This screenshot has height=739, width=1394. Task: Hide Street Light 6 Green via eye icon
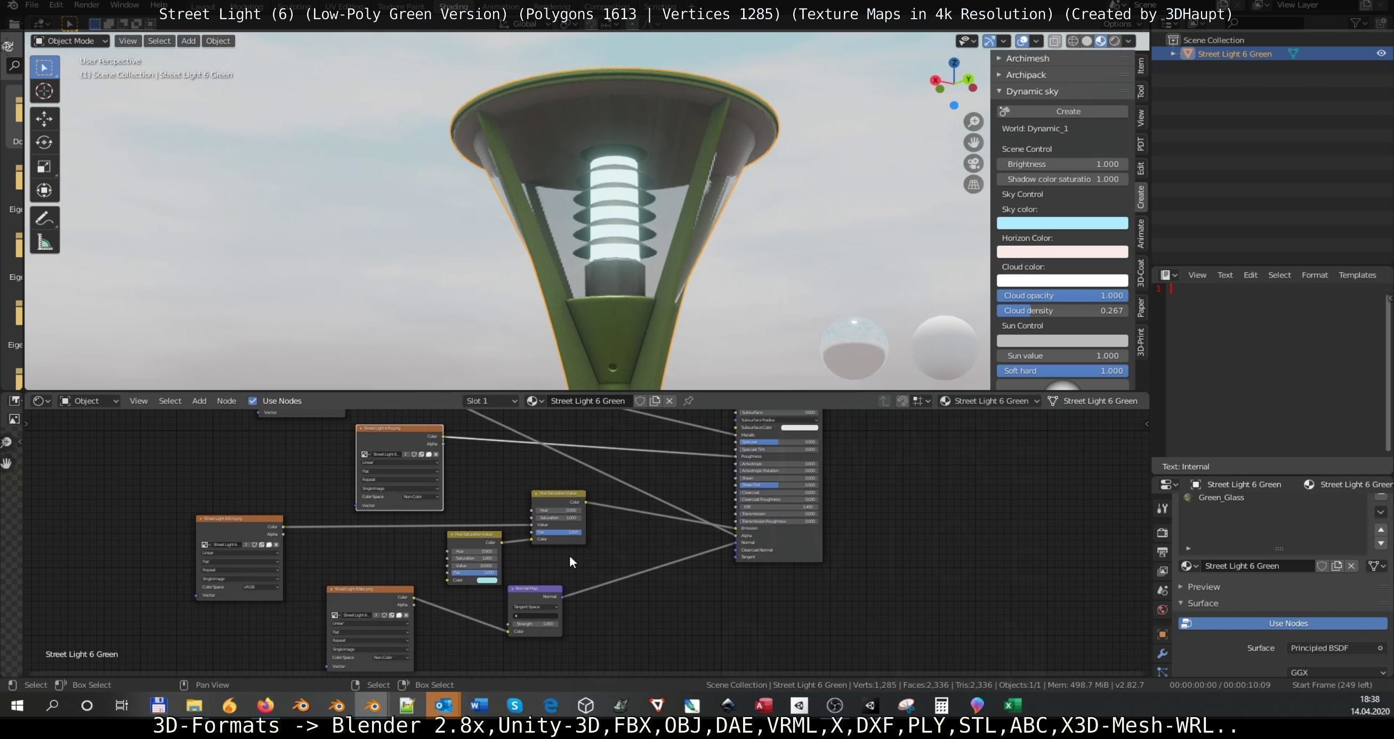(x=1381, y=54)
